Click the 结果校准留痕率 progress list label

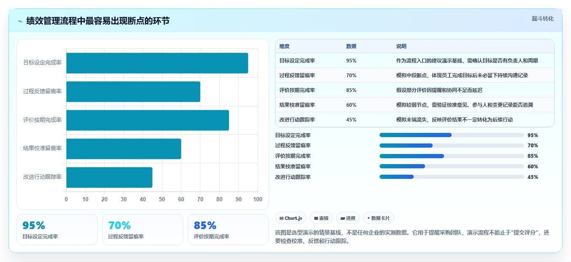coord(293,166)
